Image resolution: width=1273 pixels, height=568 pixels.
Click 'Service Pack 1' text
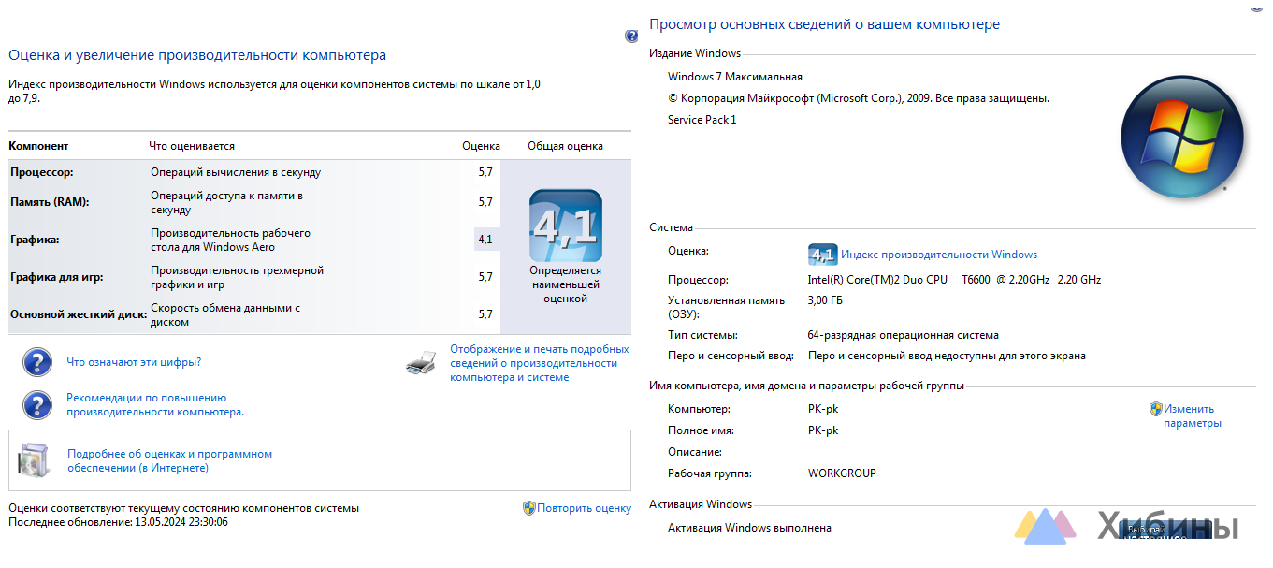point(702,120)
